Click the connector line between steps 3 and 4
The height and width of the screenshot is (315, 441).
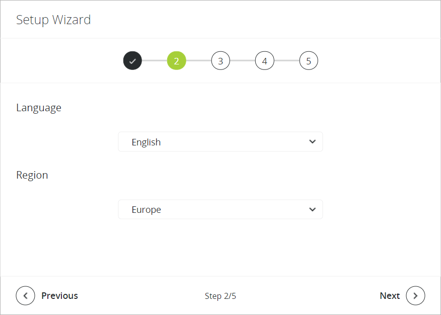click(243, 61)
